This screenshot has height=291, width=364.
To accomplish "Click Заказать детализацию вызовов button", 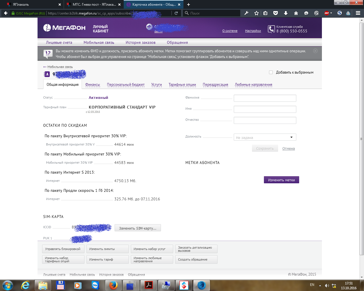I will pos(196,249).
